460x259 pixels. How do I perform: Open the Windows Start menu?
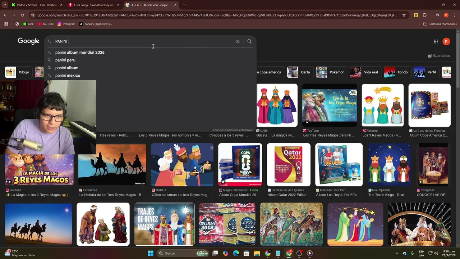[151, 253]
